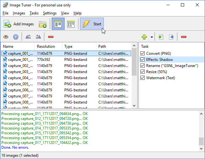Open the Tasks menu

[34, 13]
